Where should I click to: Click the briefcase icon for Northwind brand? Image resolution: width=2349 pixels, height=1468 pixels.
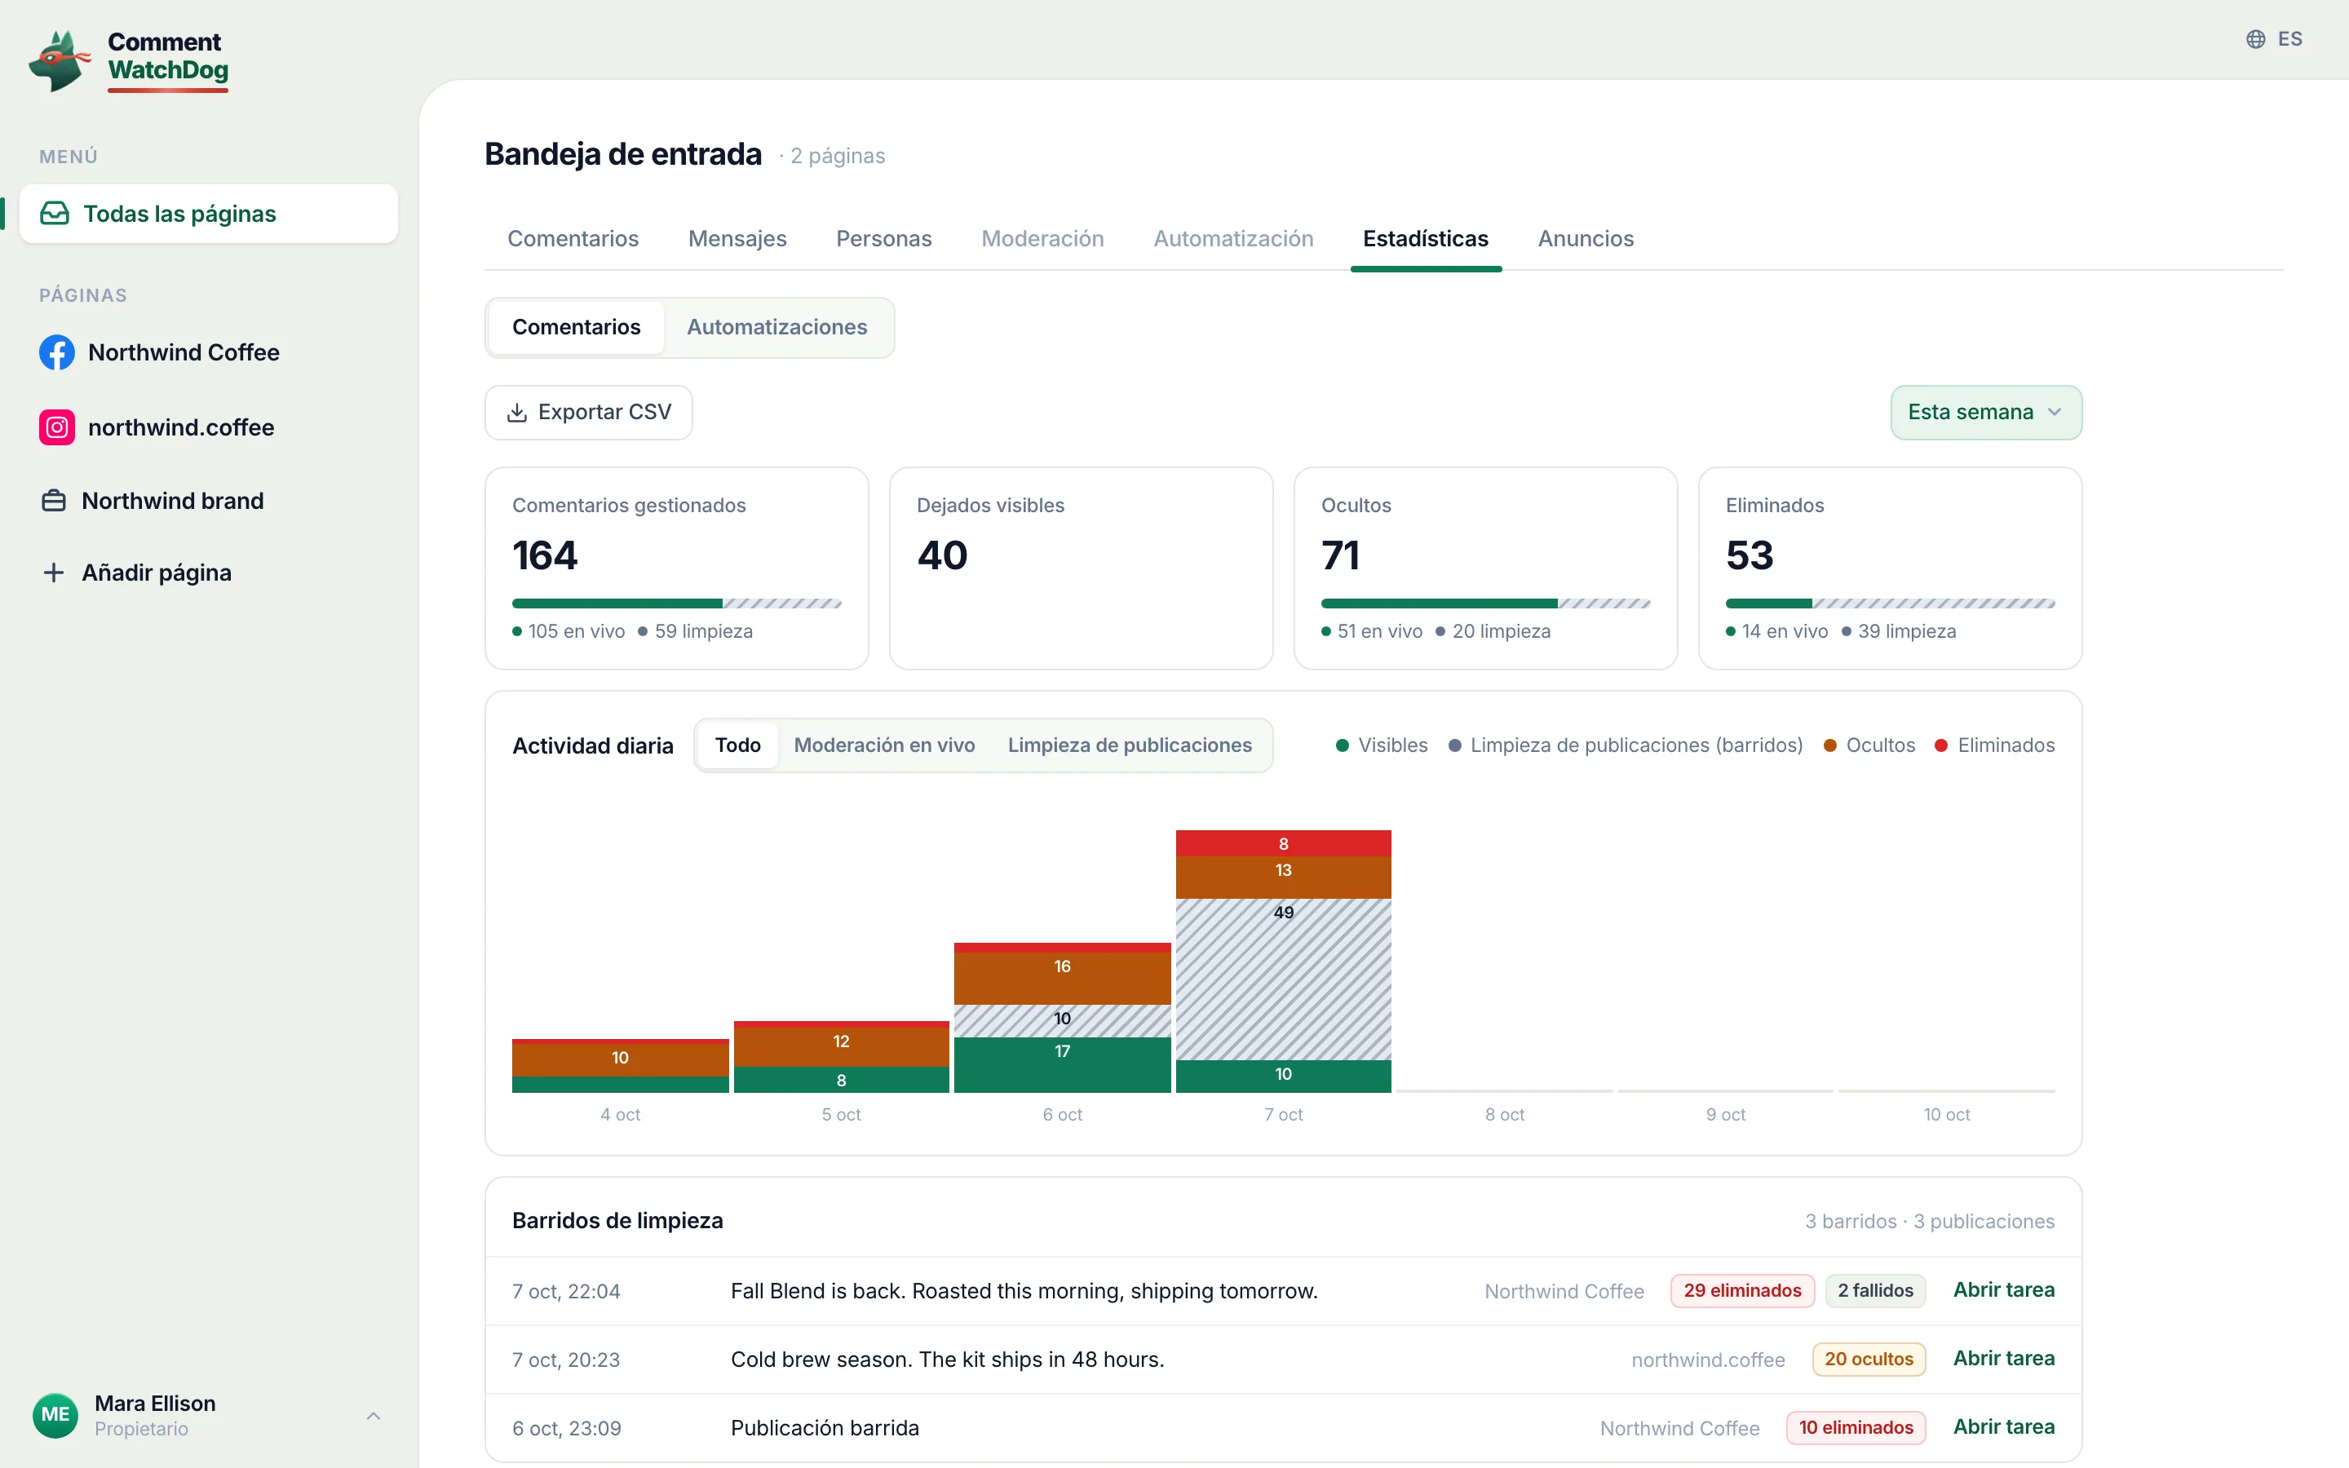(x=55, y=501)
